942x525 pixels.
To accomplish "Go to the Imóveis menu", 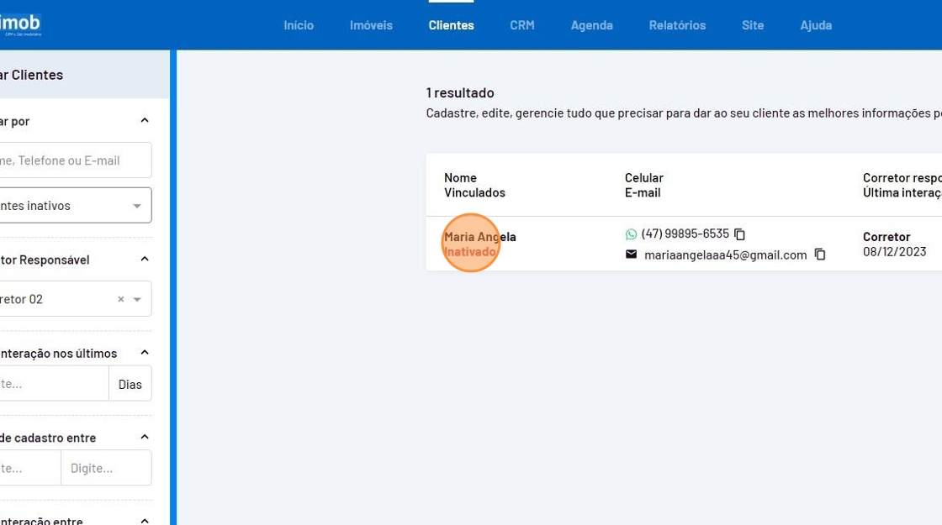I will 371,25.
